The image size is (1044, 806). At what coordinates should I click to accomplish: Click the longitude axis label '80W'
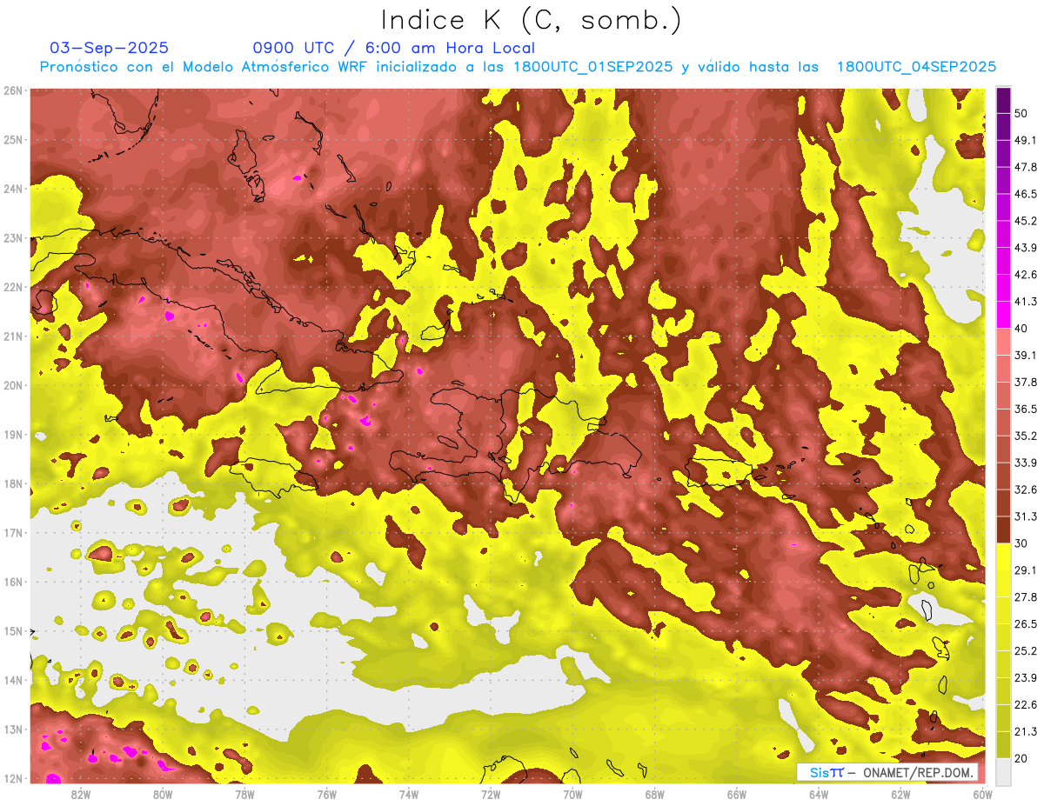coord(163,794)
